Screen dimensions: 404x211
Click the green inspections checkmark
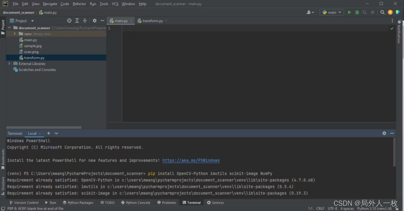coord(392,28)
